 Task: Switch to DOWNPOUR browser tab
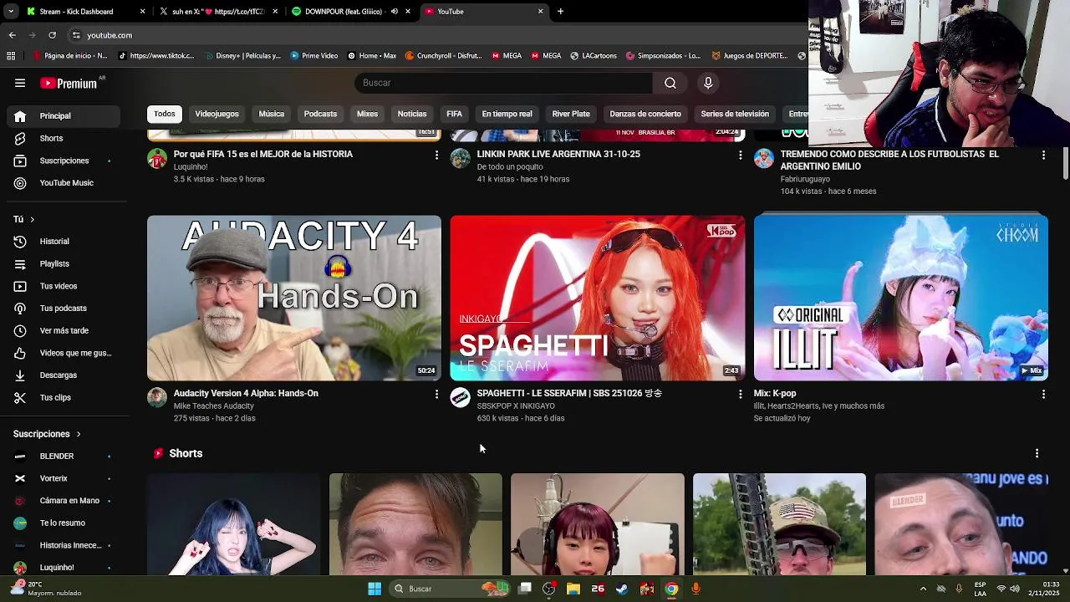click(x=351, y=12)
